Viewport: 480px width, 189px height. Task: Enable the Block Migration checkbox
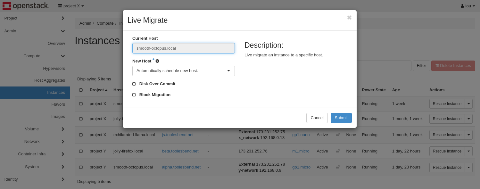click(134, 95)
